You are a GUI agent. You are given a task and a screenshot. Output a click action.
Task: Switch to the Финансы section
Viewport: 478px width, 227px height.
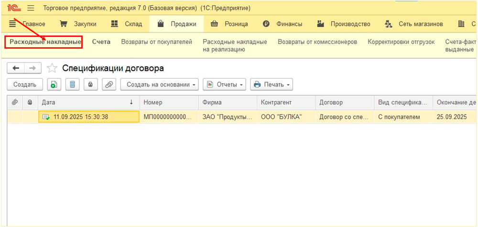point(282,24)
